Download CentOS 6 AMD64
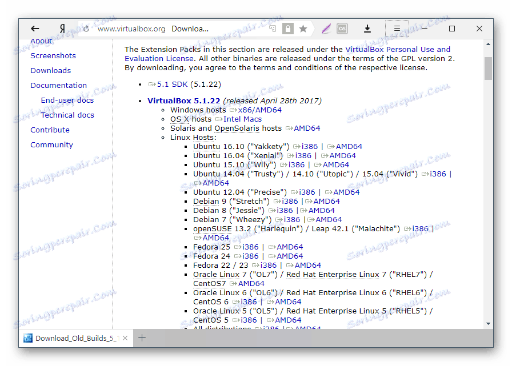Screen dimensions: 512x366 pos(288,301)
